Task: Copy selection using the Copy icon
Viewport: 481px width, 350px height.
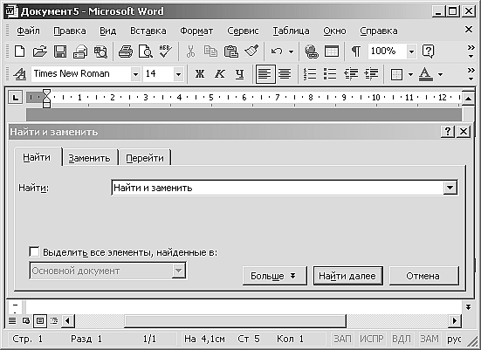Action: pyautogui.click(x=210, y=51)
